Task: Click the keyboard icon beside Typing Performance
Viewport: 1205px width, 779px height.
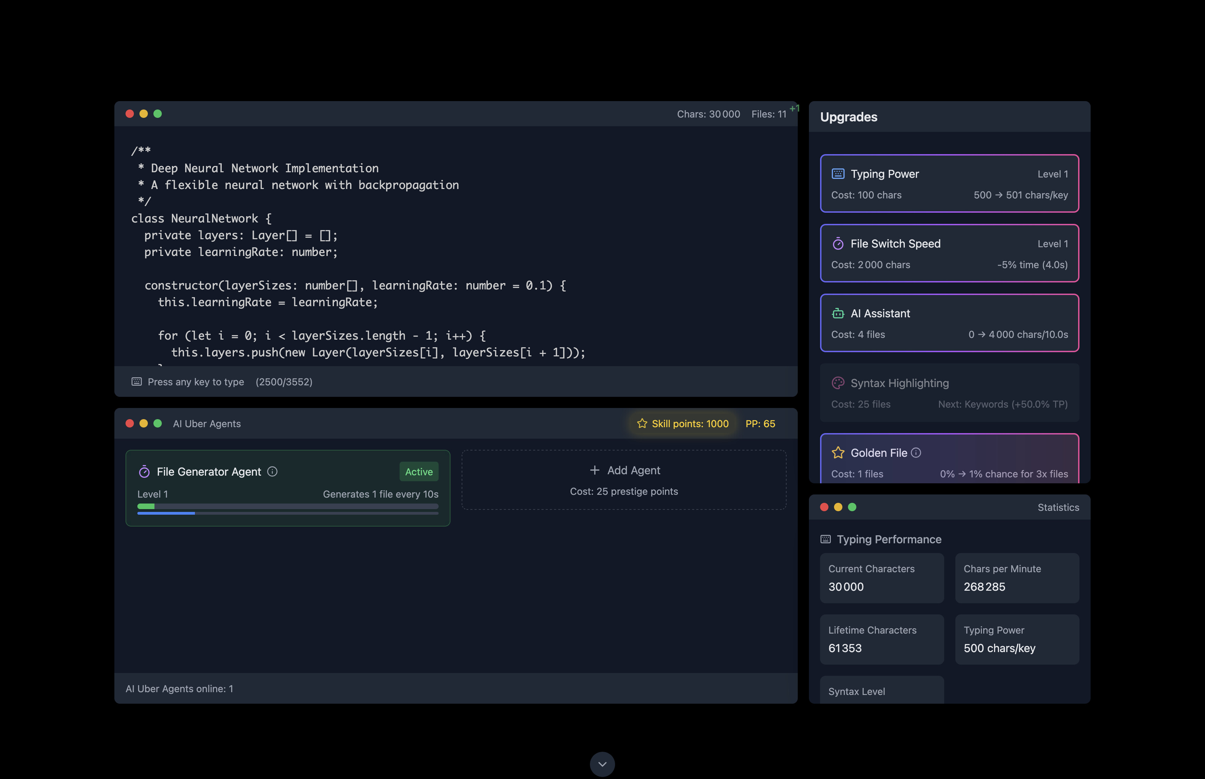Action: (826, 539)
